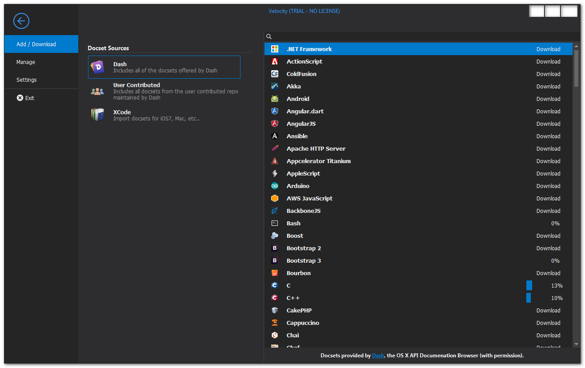Select the Apache HTTP Server name
The width and height of the screenshot is (585, 368).
(x=316, y=148)
